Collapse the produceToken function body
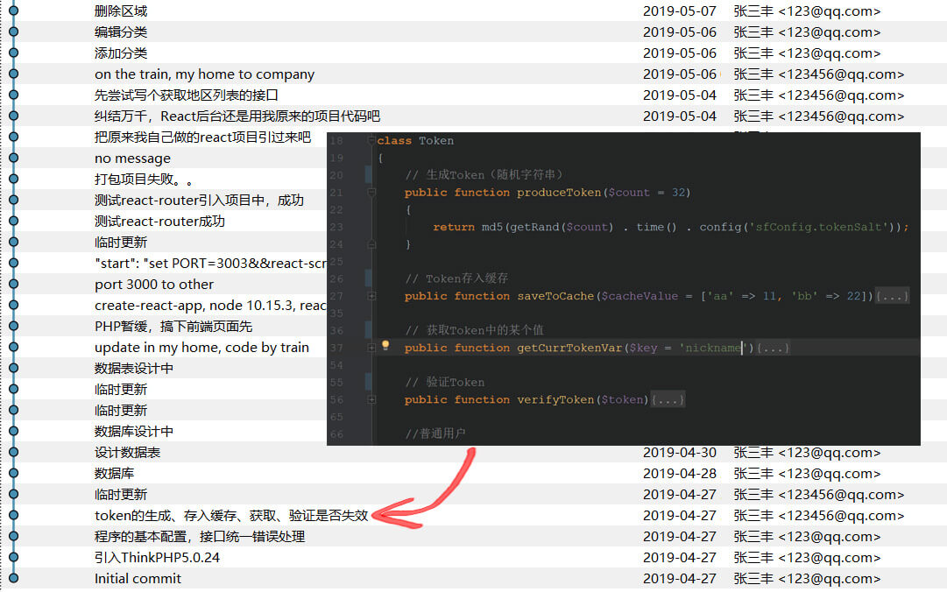Image resolution: width=947 pixels, height=592 pixels. (372, 193)
